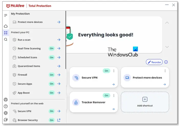179x126 pixels.
Task: Click the feedback icon at sidebar bottom
Action: [x=6, y=120]
